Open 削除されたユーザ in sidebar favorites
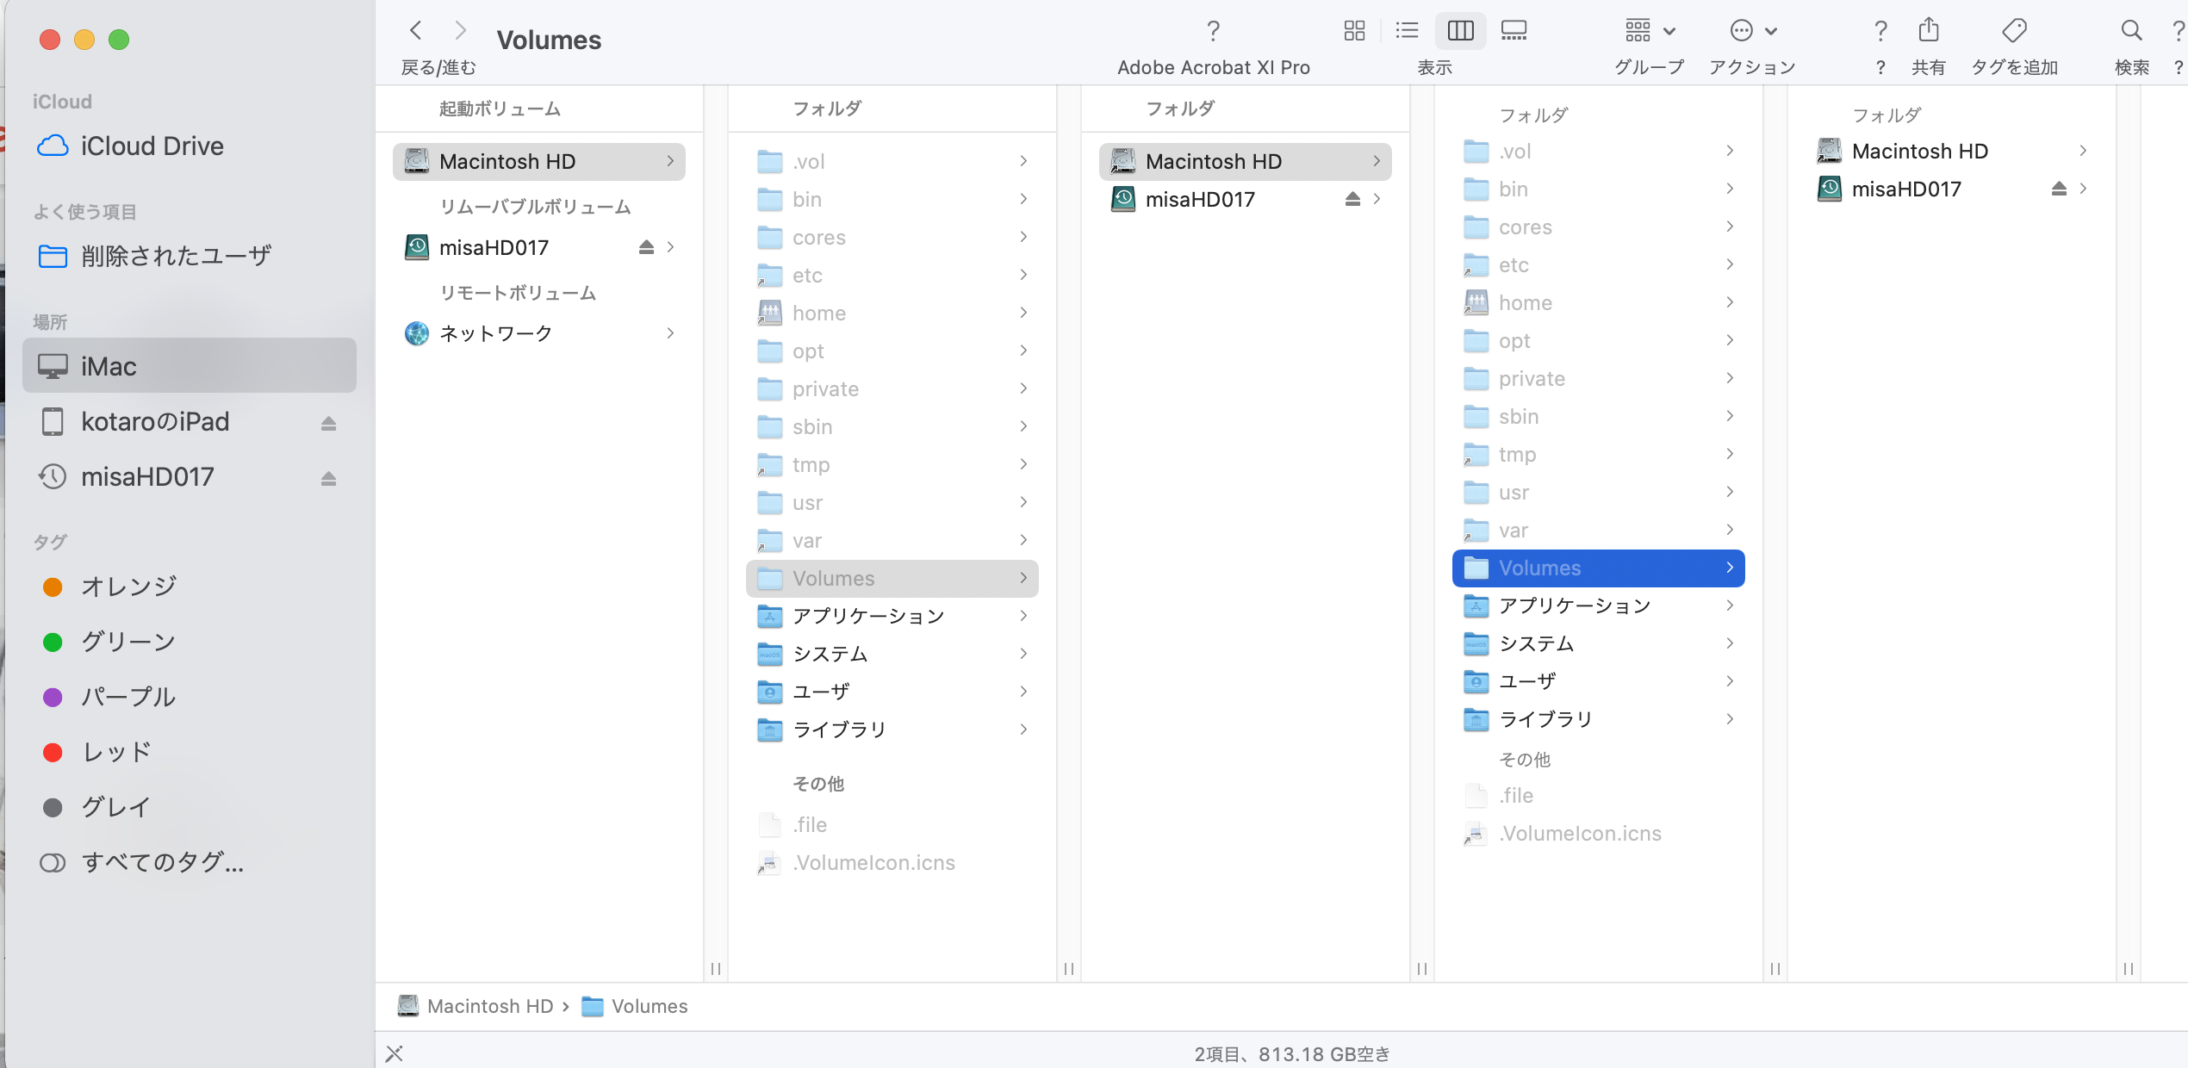2188x1068 pixels. coord(176,257)
